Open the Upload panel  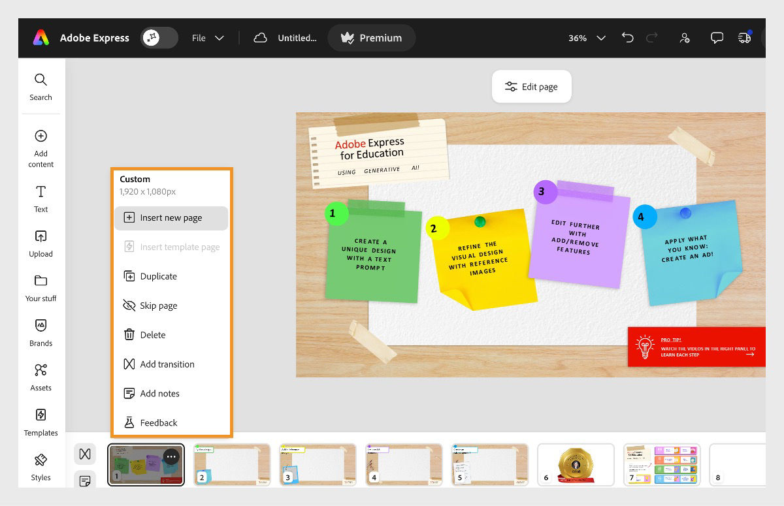(x=41, y=244)
